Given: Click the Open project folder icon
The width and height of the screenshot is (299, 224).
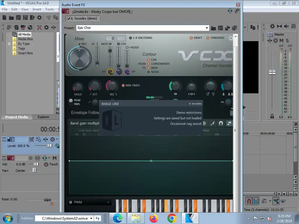Looking at the screenshot, I should pos(11,18).
